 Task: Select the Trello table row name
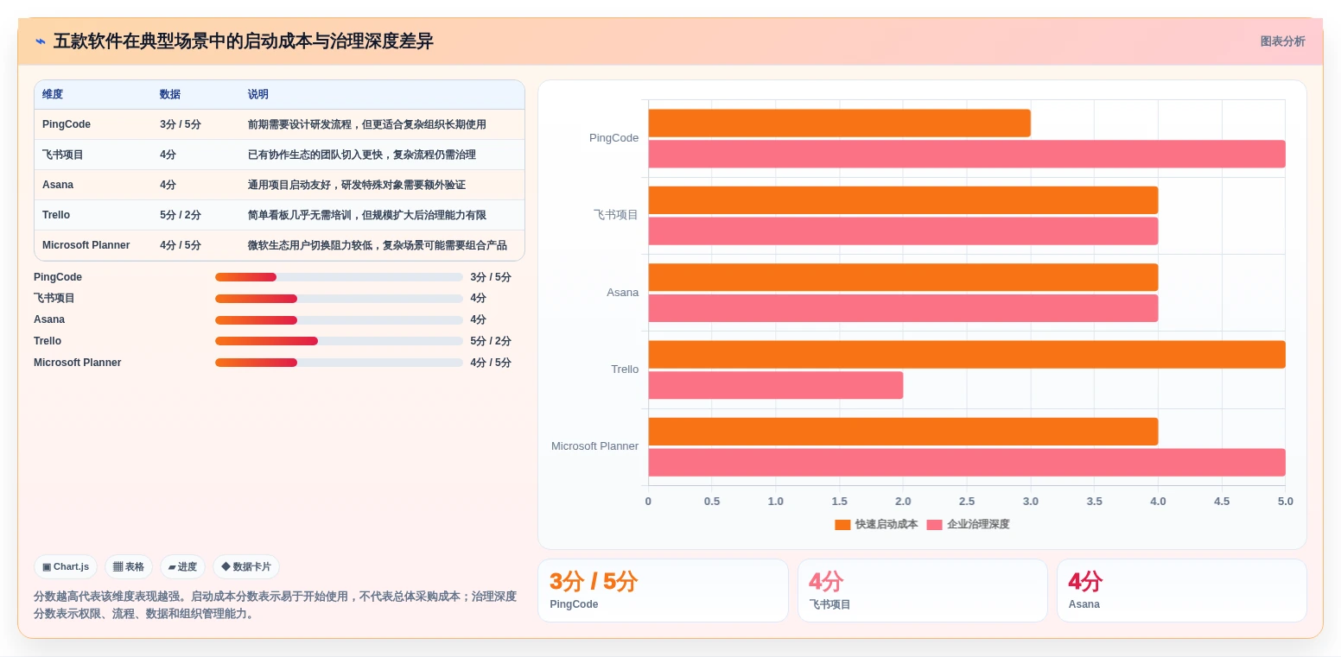tap(56, 215)
